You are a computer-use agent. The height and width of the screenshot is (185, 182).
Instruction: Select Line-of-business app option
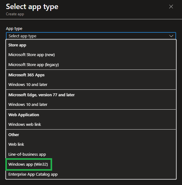pos(27,154)
